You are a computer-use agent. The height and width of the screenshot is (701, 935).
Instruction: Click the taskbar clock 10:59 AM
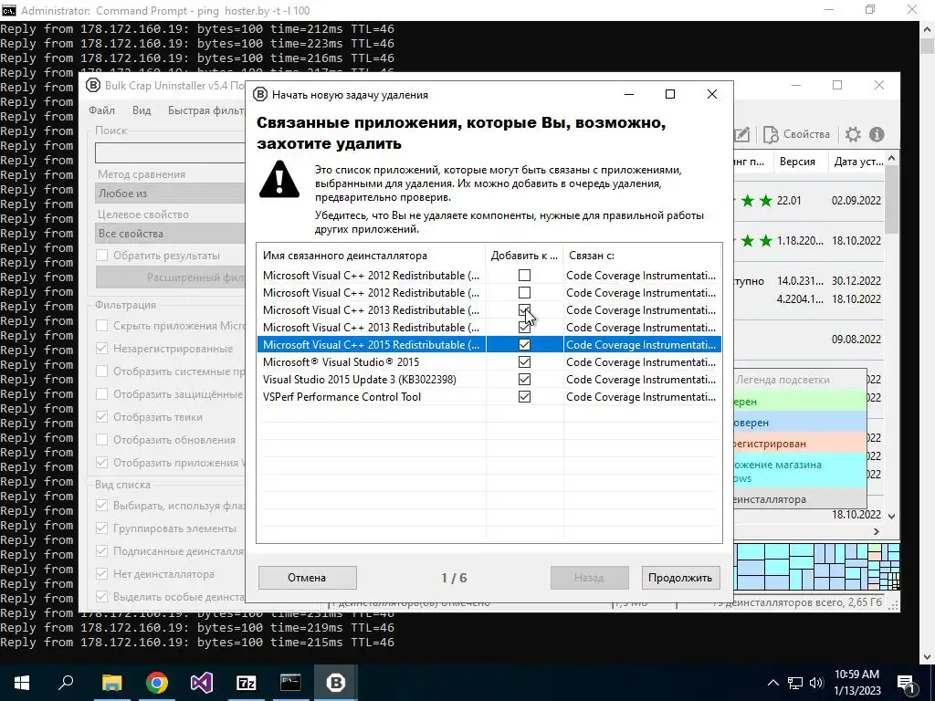[x=856, y=675]
